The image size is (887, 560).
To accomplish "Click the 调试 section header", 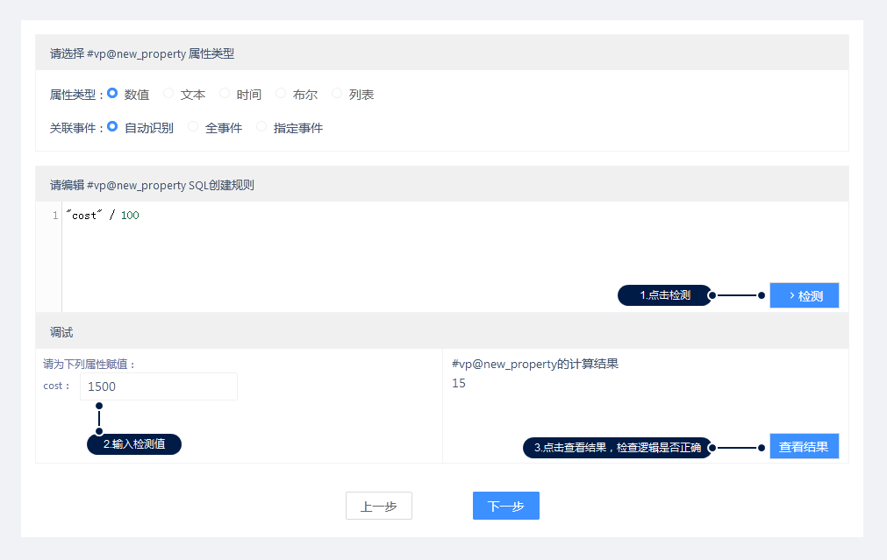I will tap(61, 333).
